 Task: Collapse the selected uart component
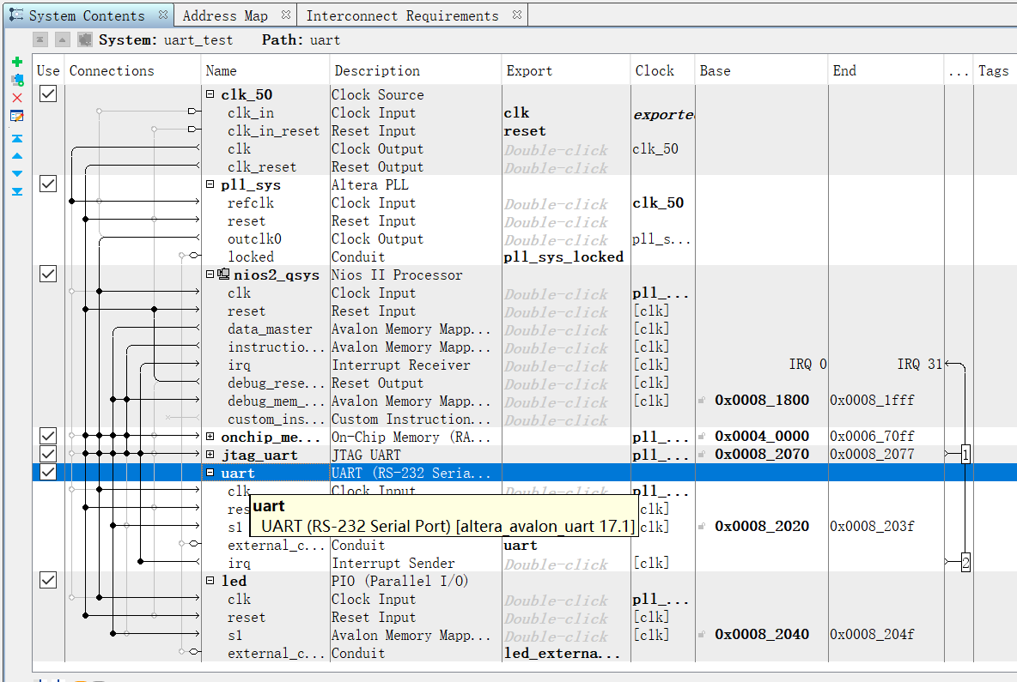[210, 472]
